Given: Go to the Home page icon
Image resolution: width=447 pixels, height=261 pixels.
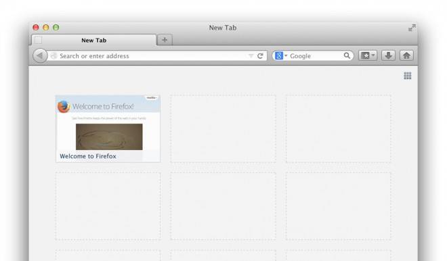Looking at the screenshot, I should coord(406,55).
